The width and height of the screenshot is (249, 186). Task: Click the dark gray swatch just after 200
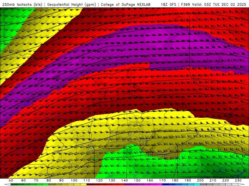pyautogui.click(x=204, y=184)
